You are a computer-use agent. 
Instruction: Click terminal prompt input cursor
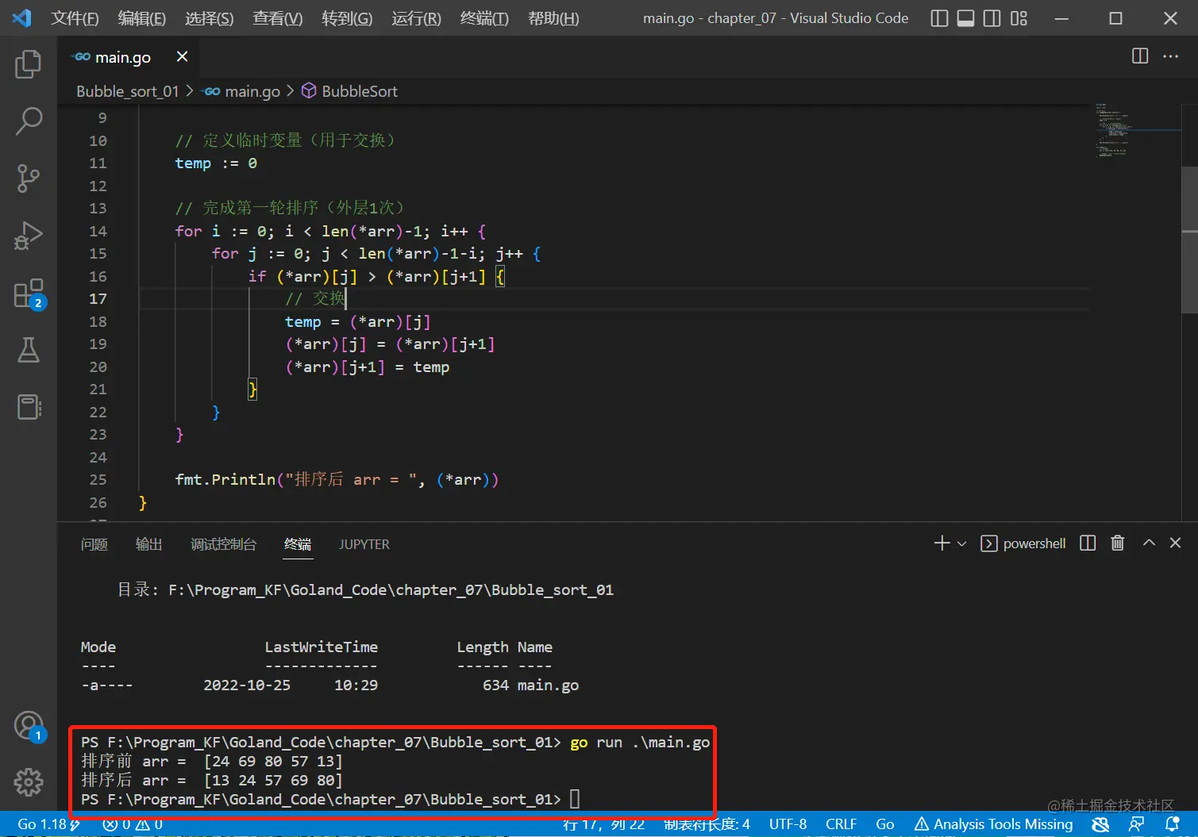575,799
